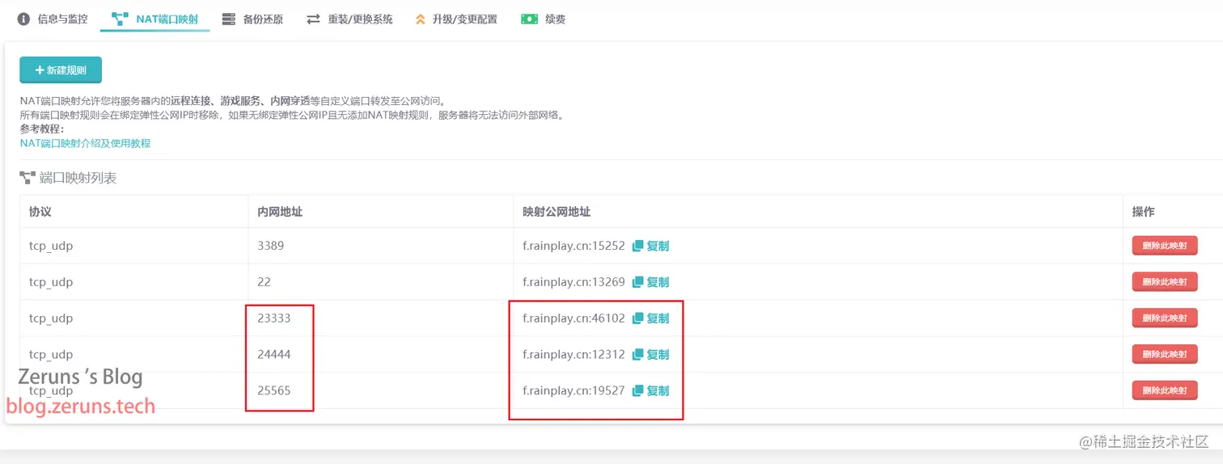Click the f.rainplay.cn:13269 address text
The height and width of the screenshot is (464, 1223).
point(573,282)
